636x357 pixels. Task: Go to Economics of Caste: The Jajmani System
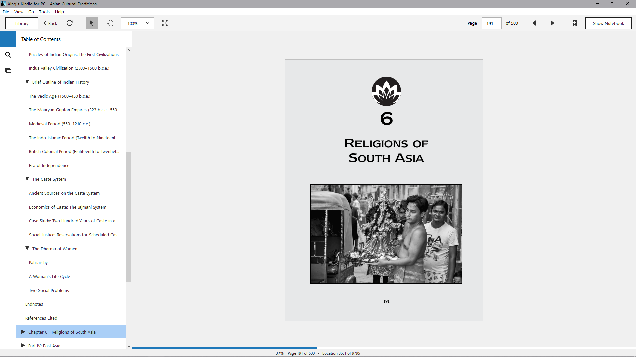point(68,207)
